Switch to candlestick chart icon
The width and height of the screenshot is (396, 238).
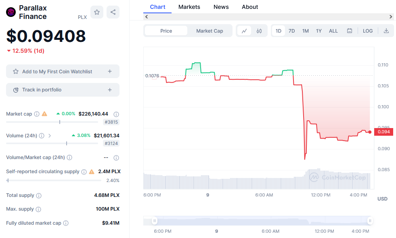(x=259, y=31)
